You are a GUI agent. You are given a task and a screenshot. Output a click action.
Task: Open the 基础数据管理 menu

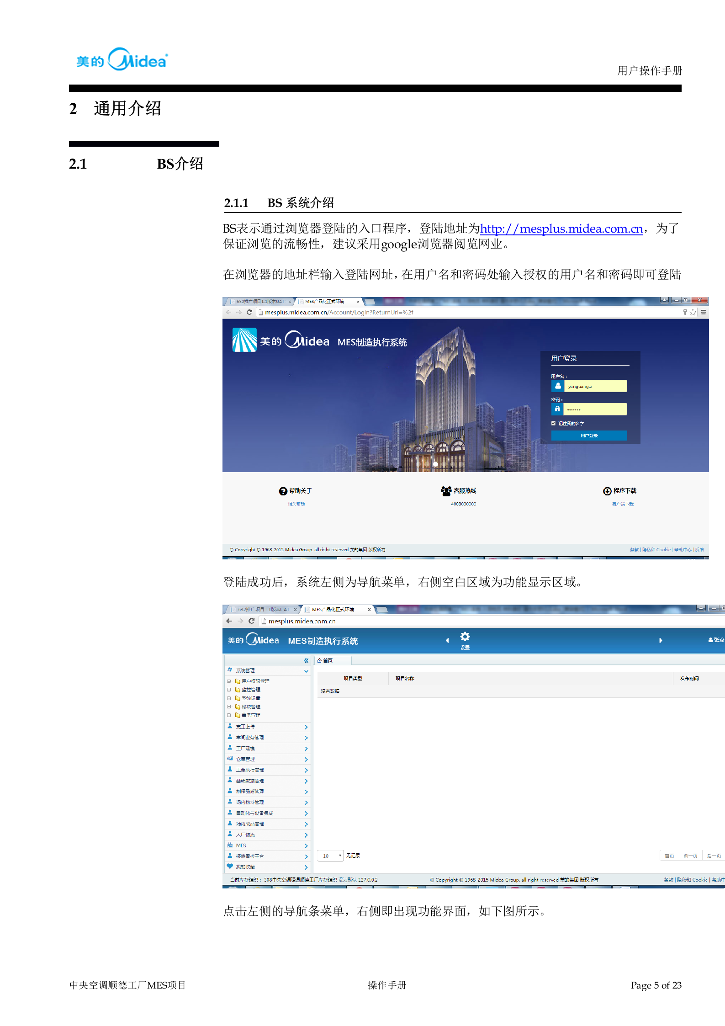(267, 781)
